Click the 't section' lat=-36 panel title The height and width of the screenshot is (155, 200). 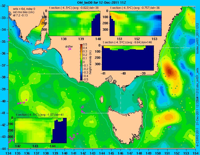[x=135, y=8]
